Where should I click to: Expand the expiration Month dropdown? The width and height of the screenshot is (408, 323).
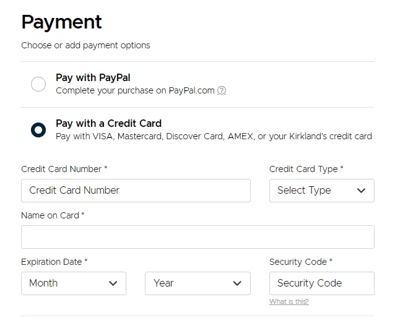(x=73, y=283)
